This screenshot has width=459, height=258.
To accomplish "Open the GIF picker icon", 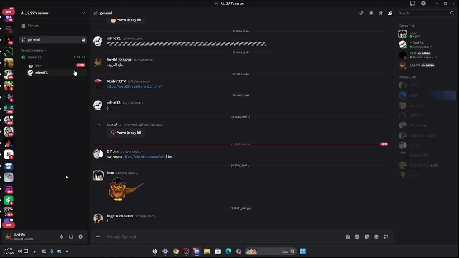I will (357, 237).
